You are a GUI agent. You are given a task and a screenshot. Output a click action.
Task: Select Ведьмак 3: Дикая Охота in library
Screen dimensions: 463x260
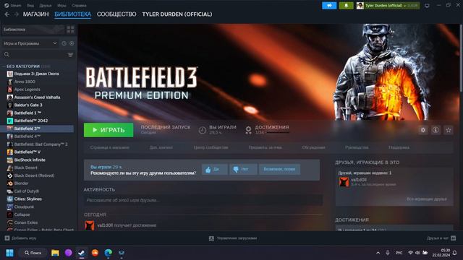(x=37, y=74)
